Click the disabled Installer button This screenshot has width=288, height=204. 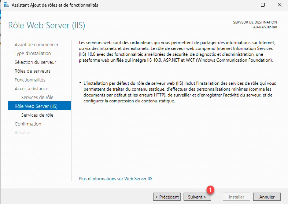point(236,197)
